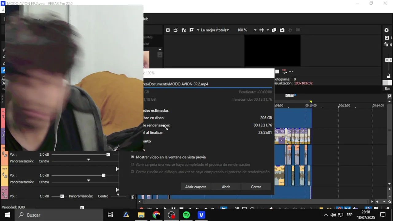Viewport: 393px width, 221px height.
Task: Open the notification center icon
Action: click(x=383, y=215)
